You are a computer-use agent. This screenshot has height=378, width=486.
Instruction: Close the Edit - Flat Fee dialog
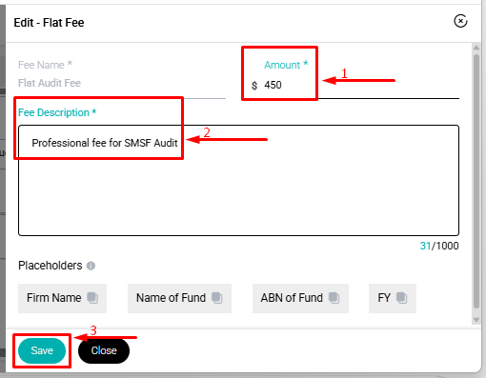[x=460, y=22]
